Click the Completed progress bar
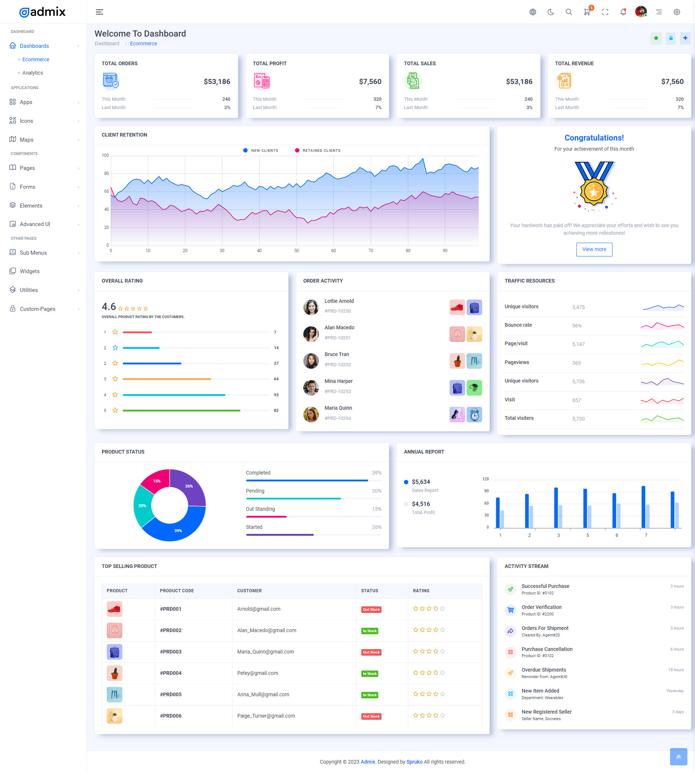This screenshot has height=773, width=695. click(307, 480)
